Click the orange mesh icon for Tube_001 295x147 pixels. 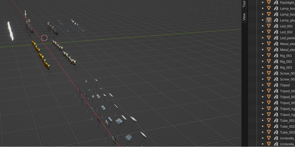(x=269, y=120)
